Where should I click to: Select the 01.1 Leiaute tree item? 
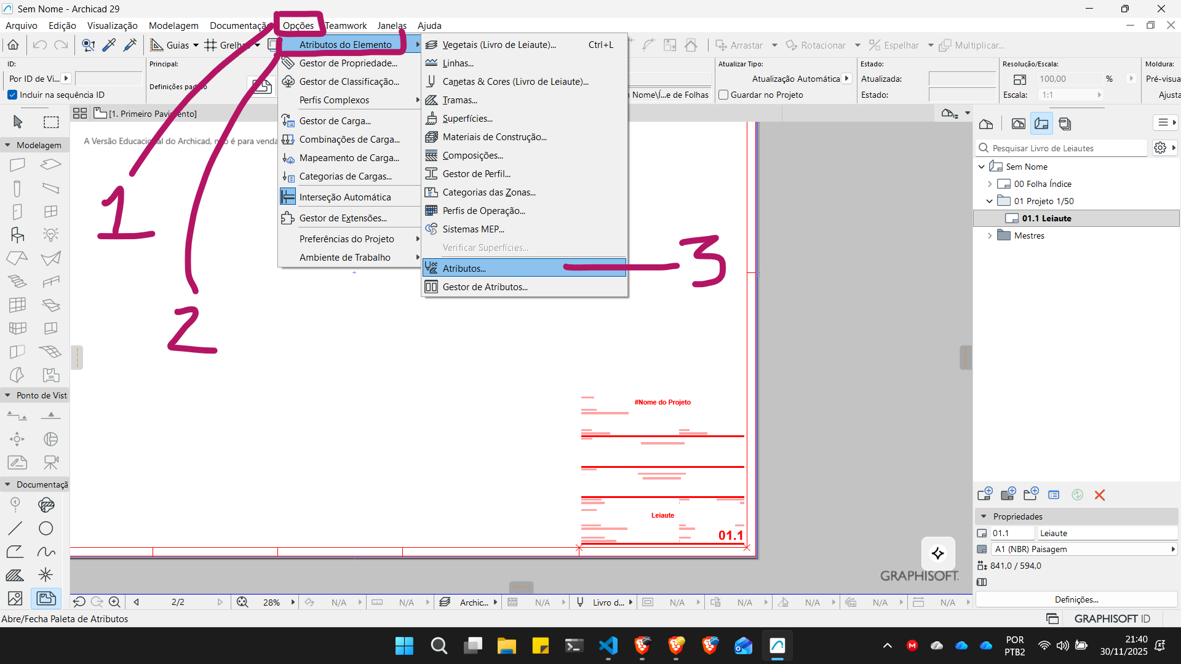[1046, 218]
